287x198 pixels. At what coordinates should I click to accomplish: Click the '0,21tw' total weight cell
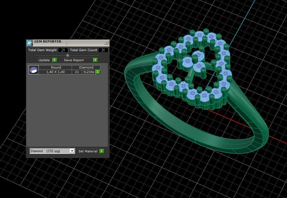point(89,72)
